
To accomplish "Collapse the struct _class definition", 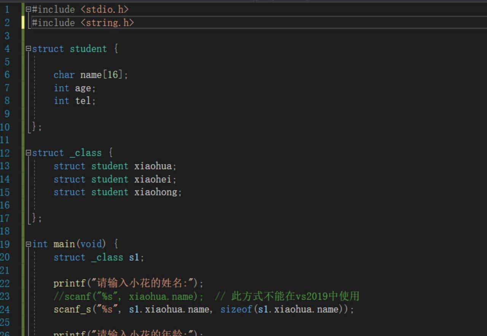I will point(28,153).
